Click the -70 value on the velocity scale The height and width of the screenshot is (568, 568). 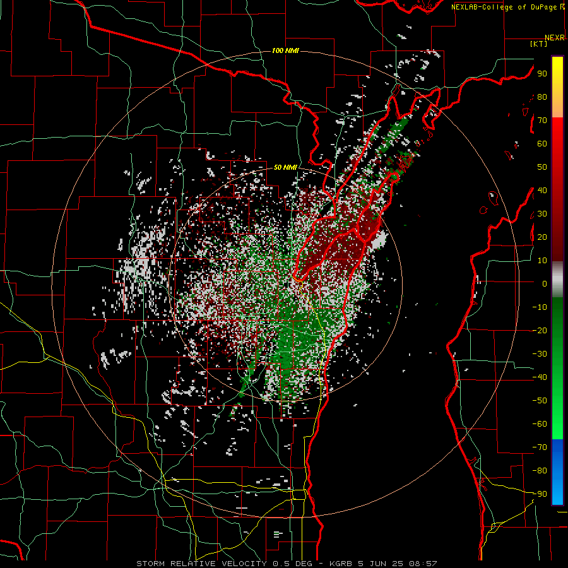point(540,447)
